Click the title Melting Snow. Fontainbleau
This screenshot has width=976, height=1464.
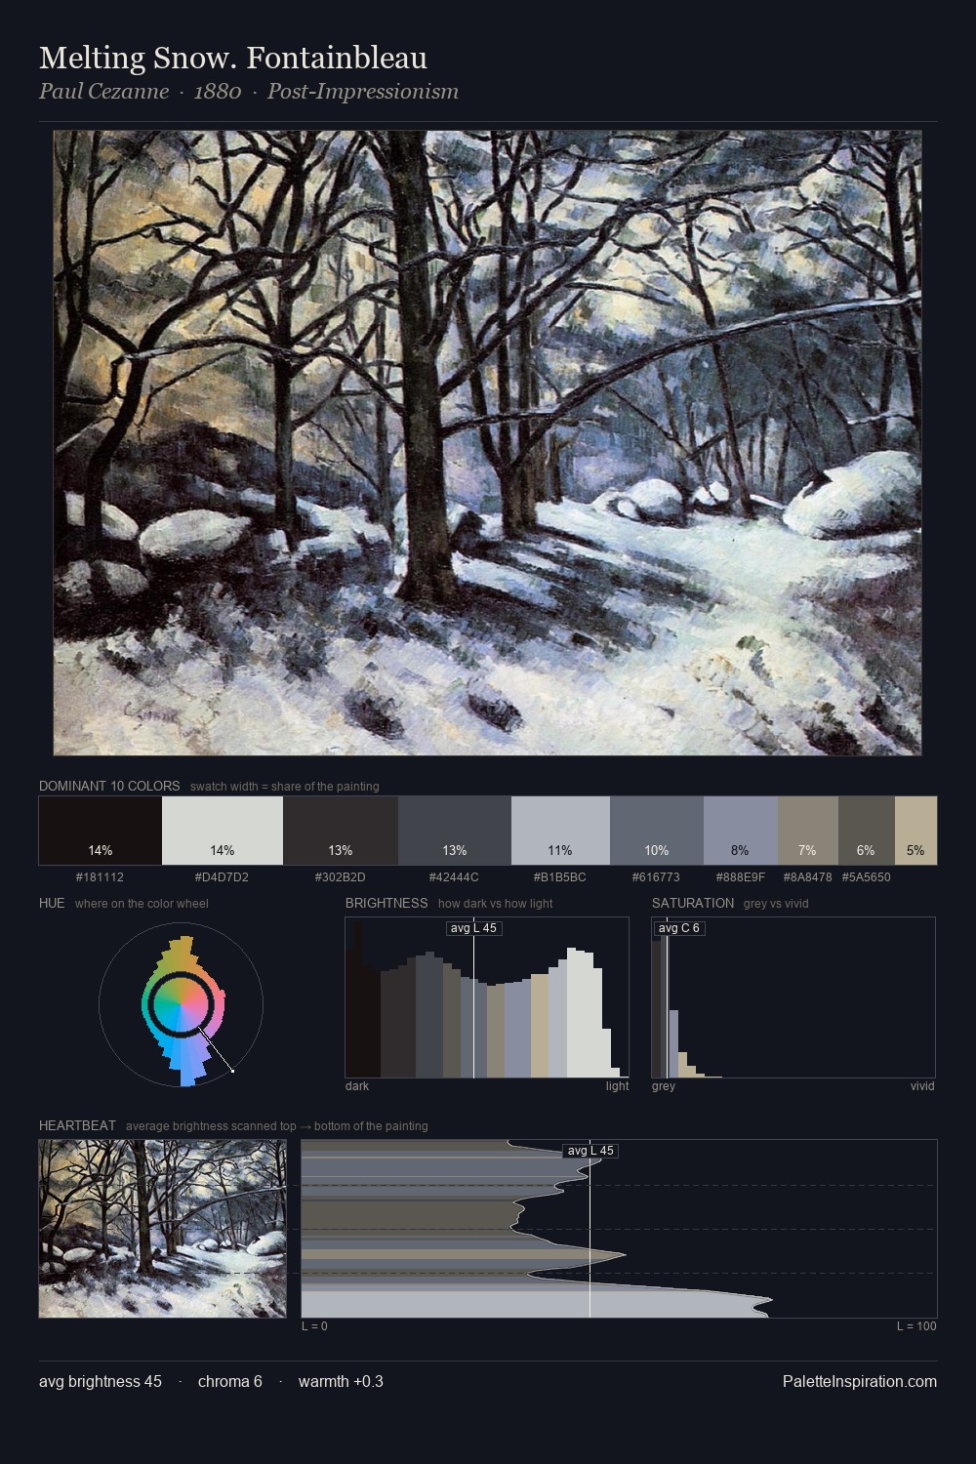click(x=233, y=59)
